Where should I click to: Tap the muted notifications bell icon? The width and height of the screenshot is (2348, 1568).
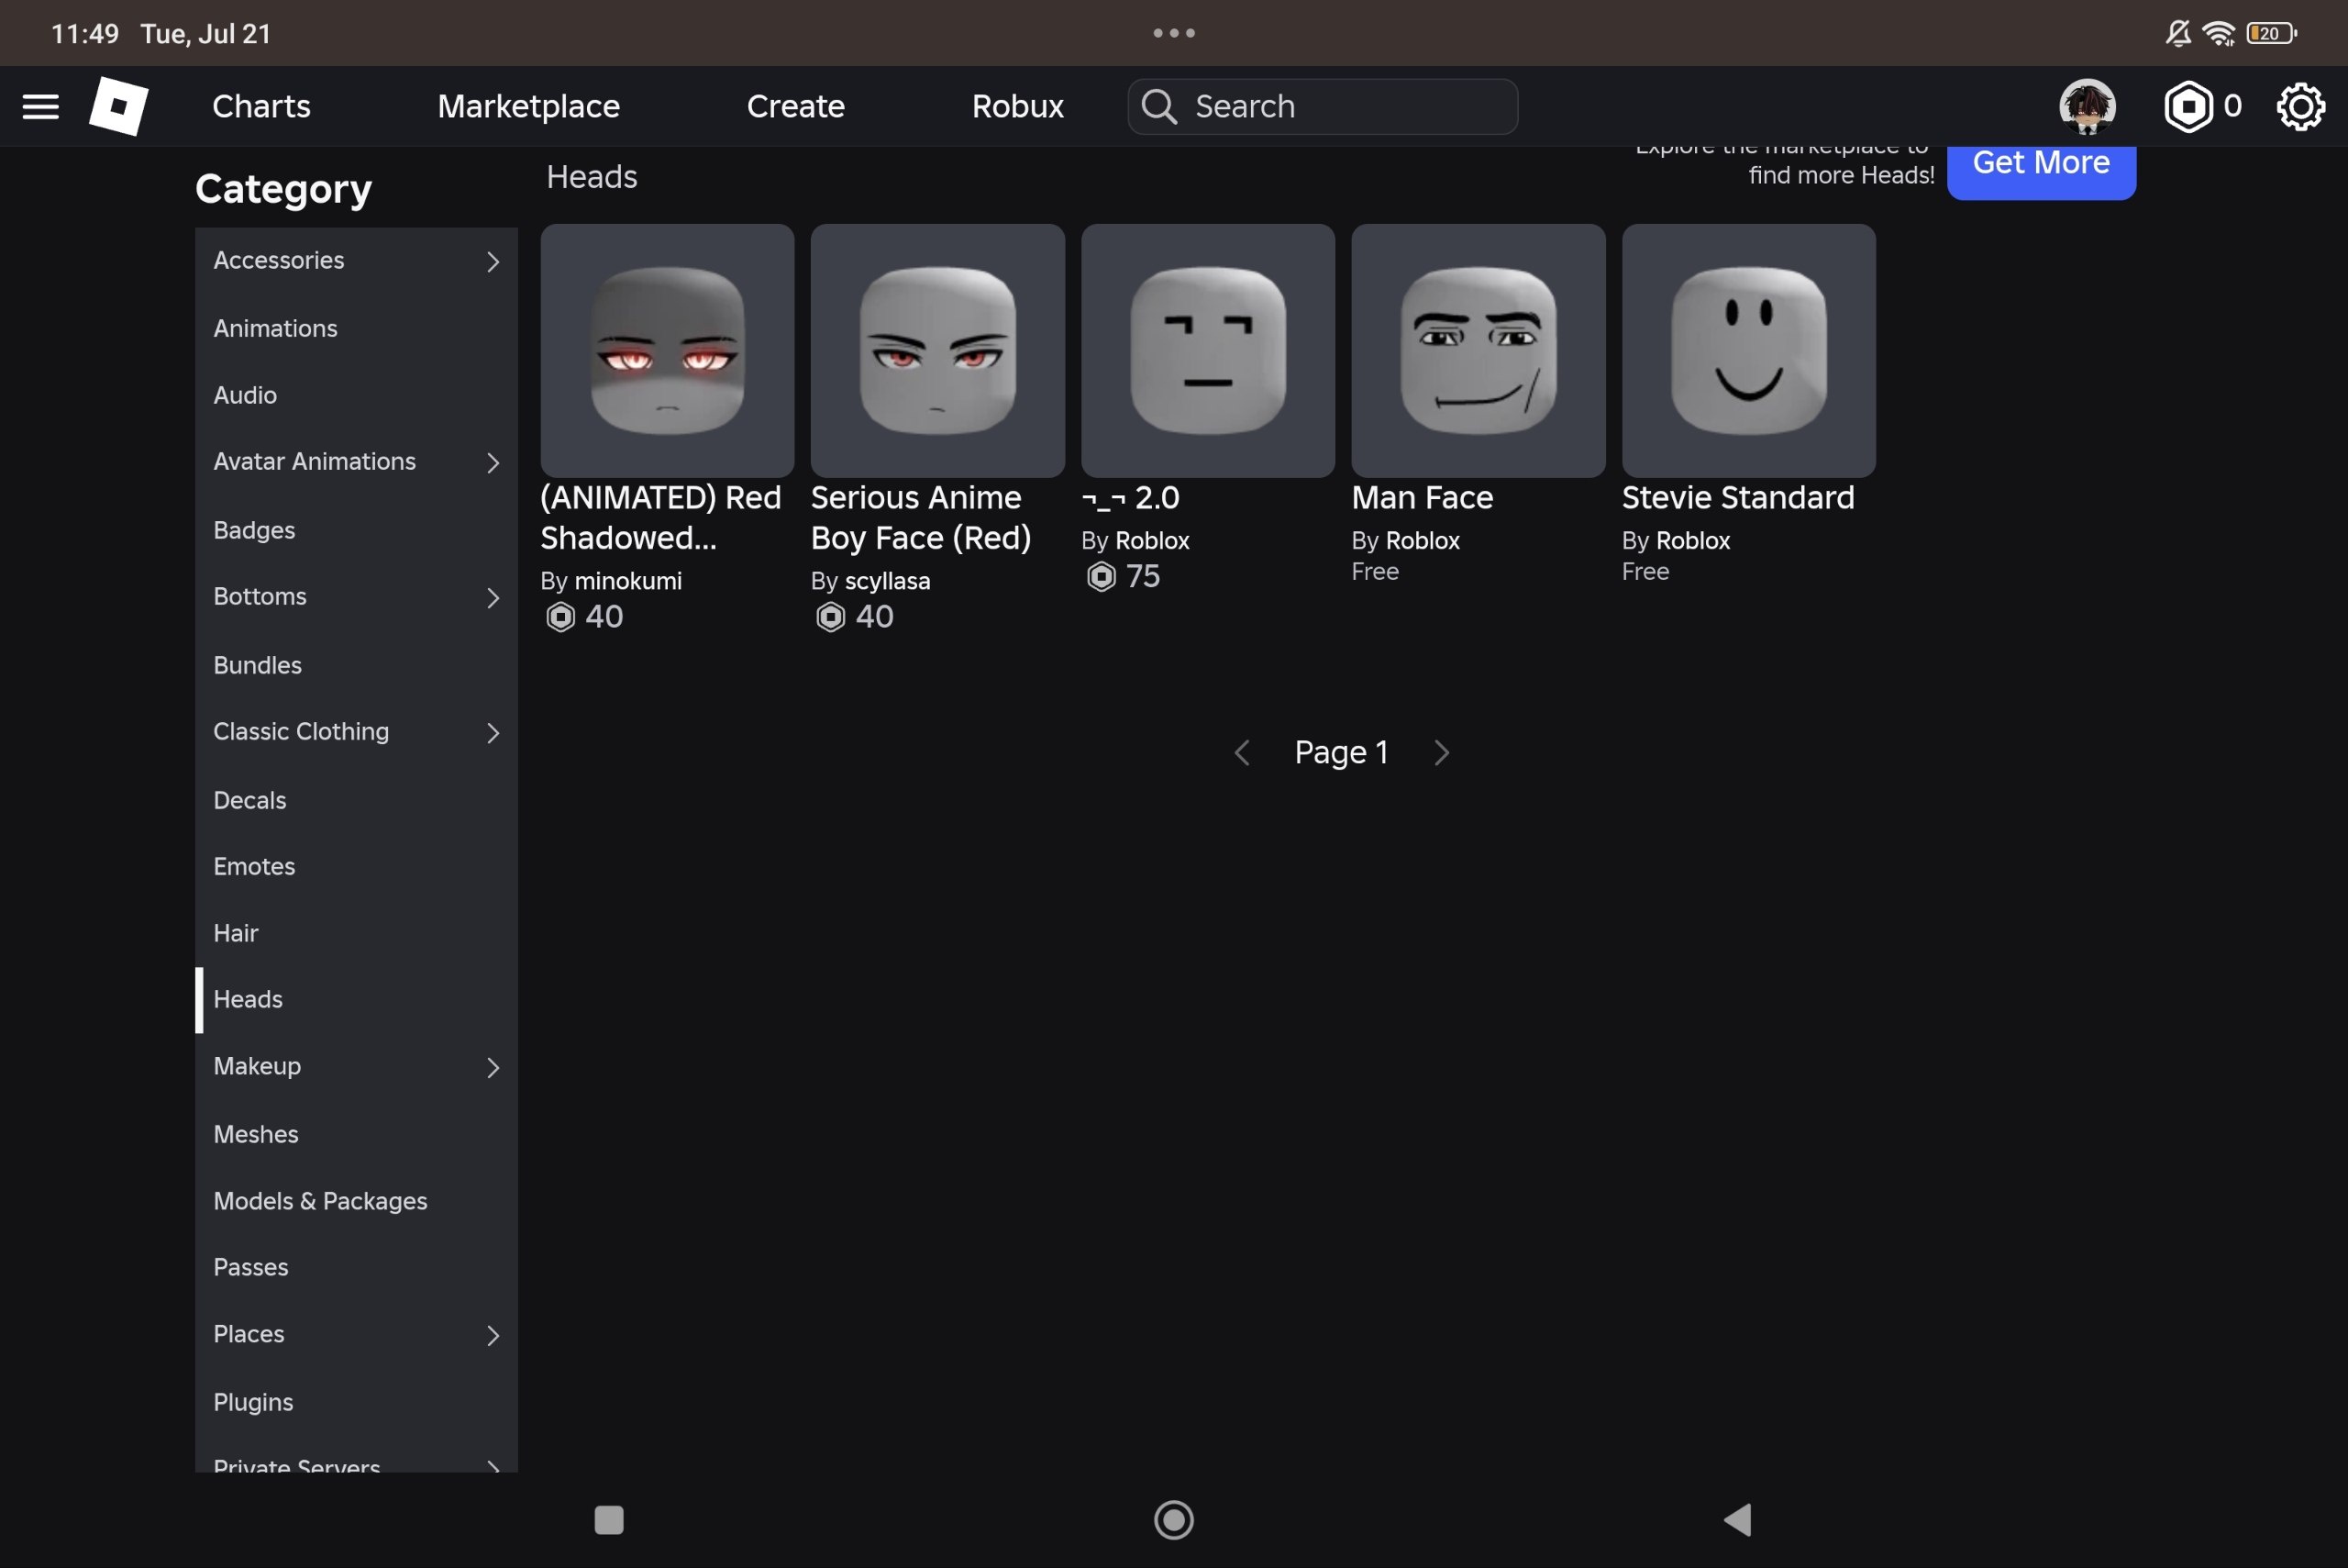tap(2178, 33)
